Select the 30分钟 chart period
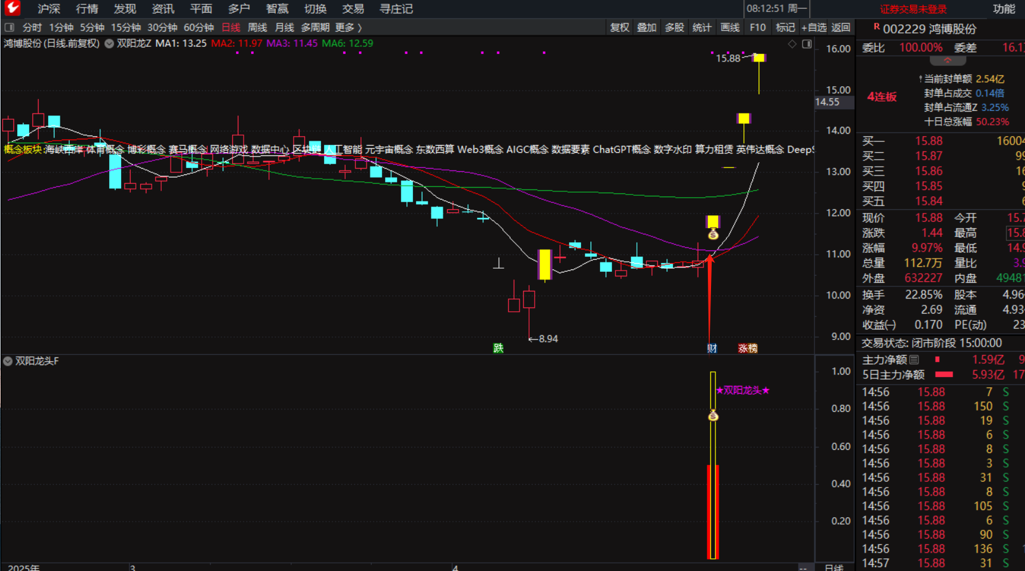1025x571 pixels. [162, 27]
